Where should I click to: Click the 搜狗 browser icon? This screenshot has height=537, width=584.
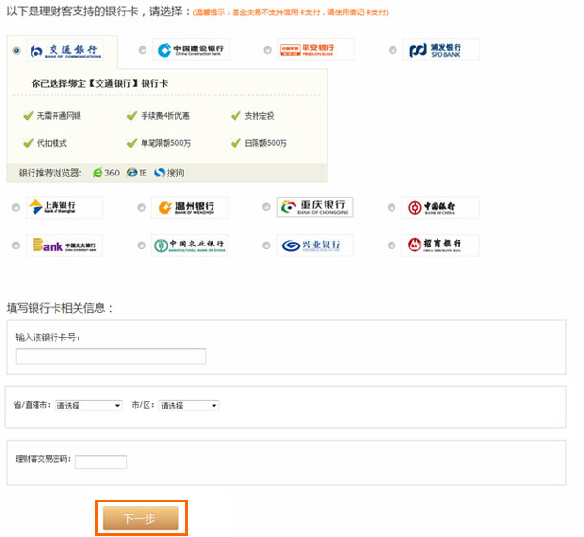160,173
